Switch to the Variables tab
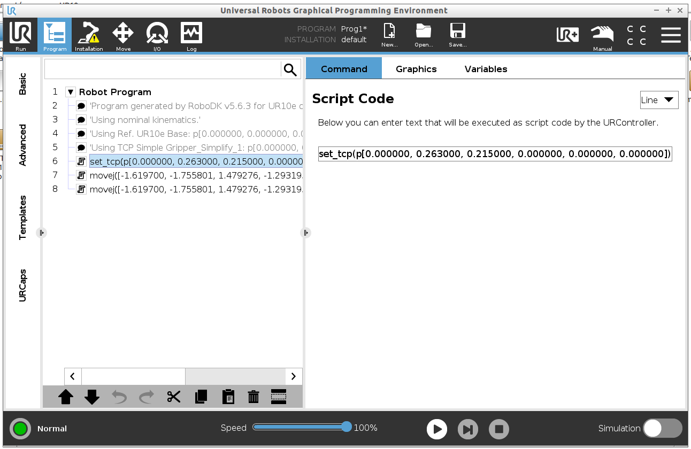This screenshot has width=691, height=449. tap(486, 69)
